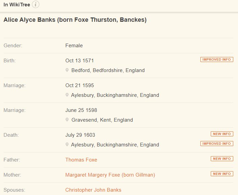Click the Aylesbury marriage location pin icon

click(x=67, y=95)
